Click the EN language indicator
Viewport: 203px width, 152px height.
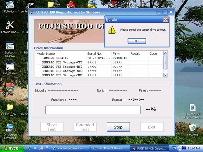[174, 148]
